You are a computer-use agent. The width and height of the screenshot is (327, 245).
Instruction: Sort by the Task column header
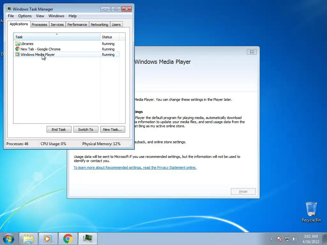[57, 37]
